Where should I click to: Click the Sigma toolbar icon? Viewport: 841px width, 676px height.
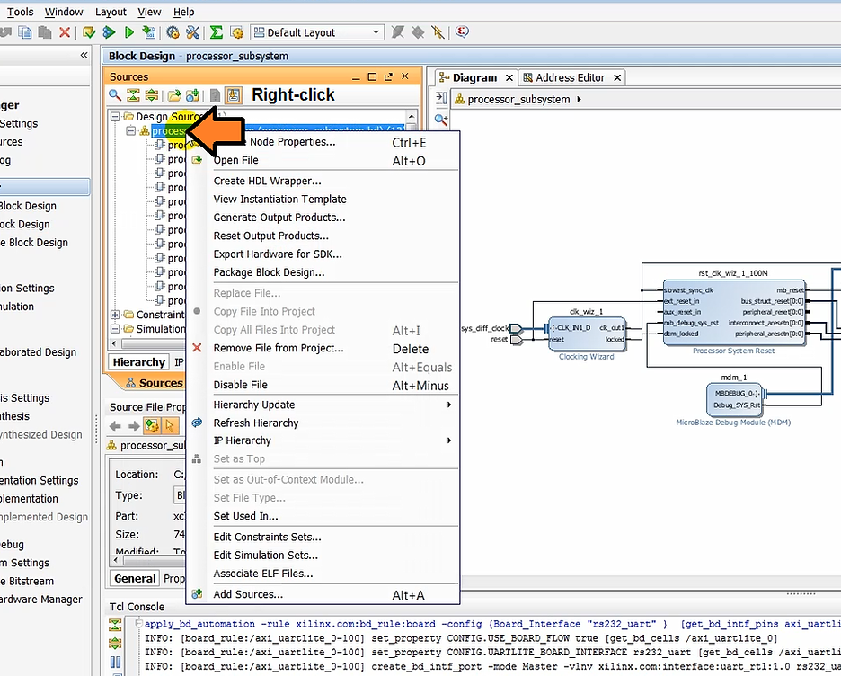(x=216, y=32)
